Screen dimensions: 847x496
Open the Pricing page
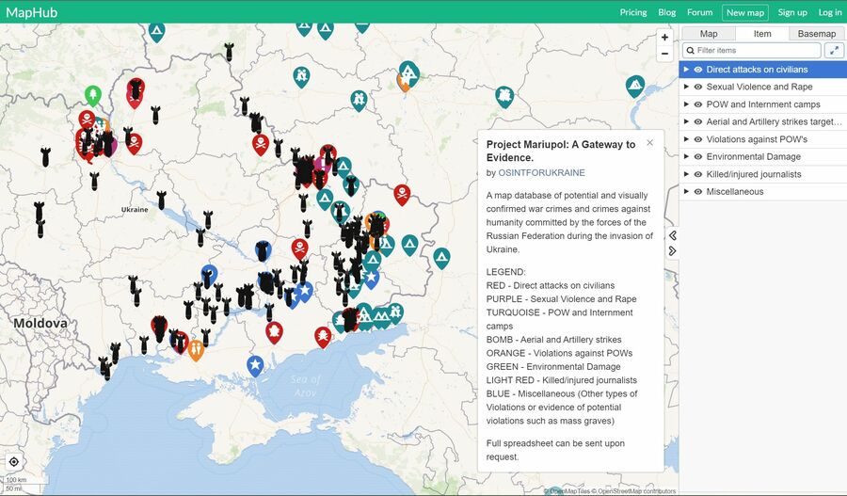633,12
